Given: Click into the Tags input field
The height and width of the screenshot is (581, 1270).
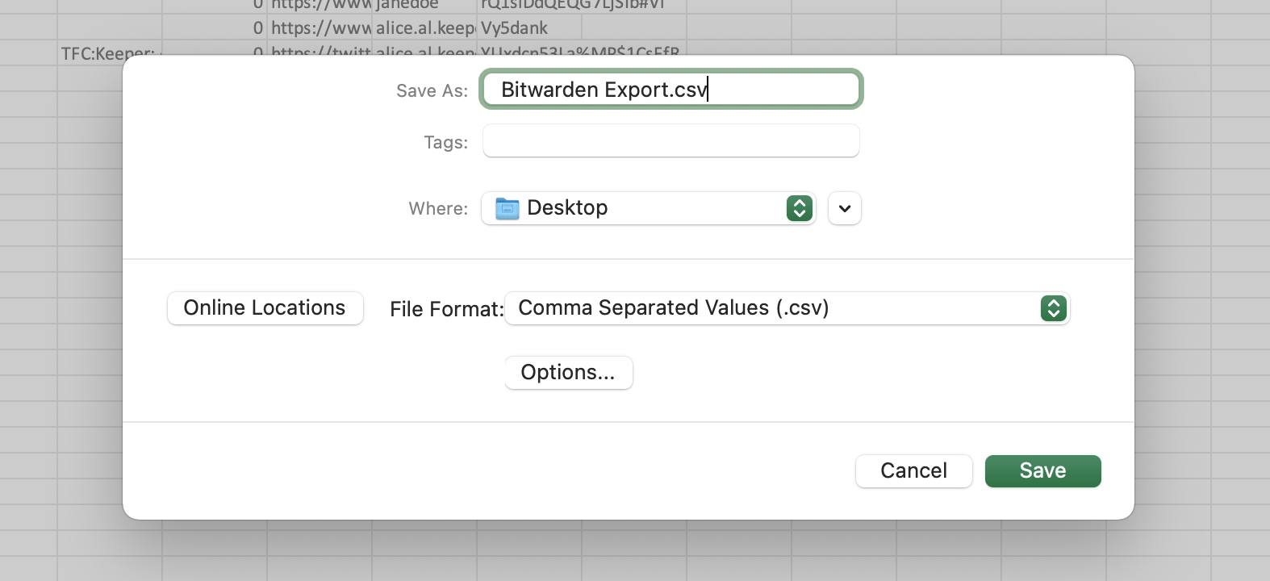Looking at the screenshot, I should pyautogui.click(x=671, y=141).
